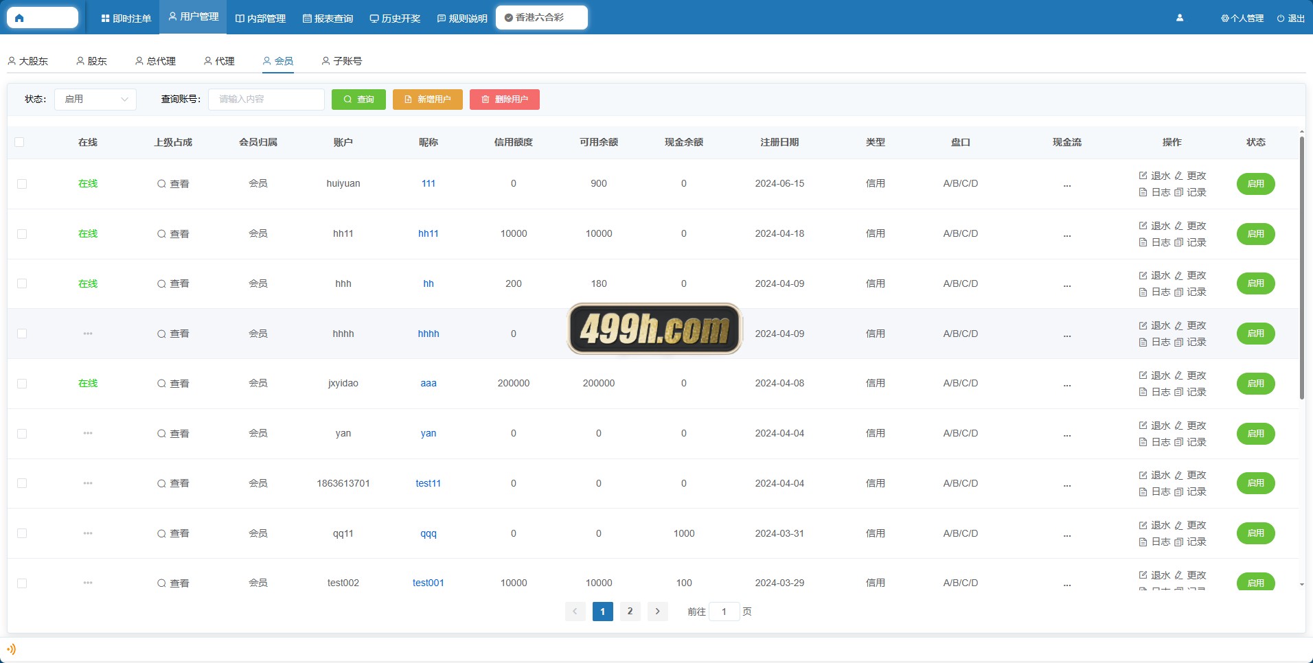Click 更改 icon for qq11 row
The image size is (1313, 663).
1178,525
